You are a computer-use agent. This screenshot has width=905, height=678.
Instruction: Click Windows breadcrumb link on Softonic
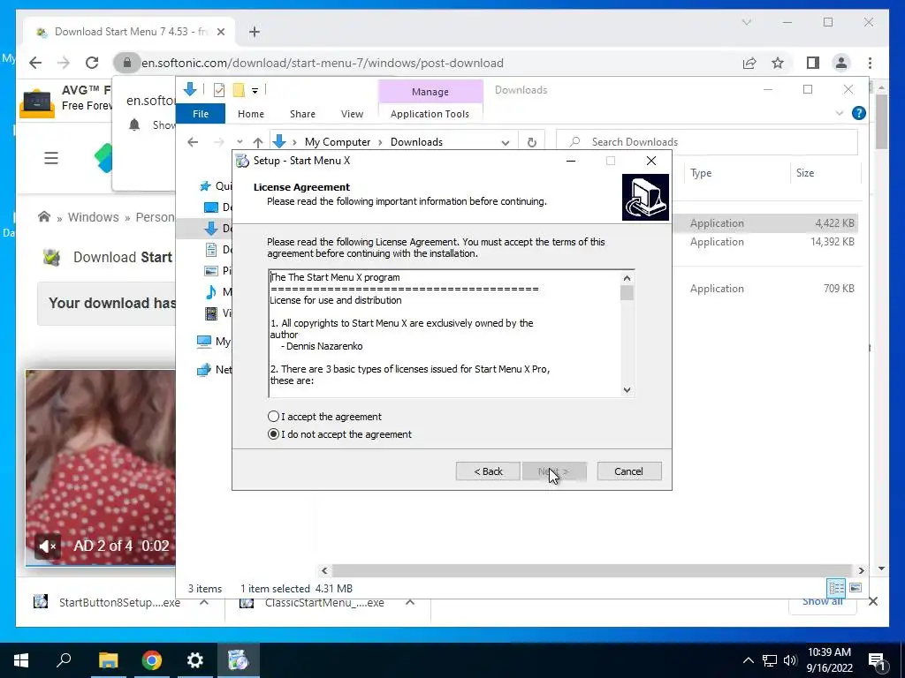click(93, 217)
